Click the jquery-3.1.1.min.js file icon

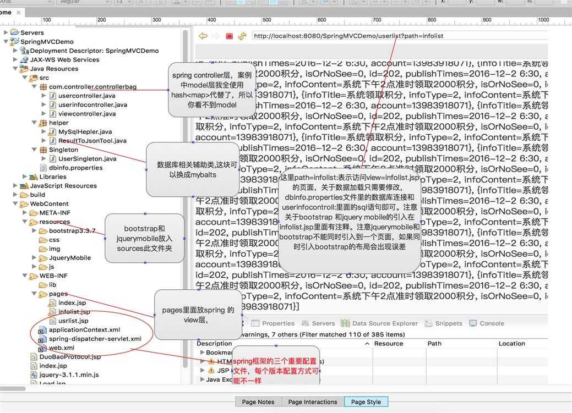point(34,375)
